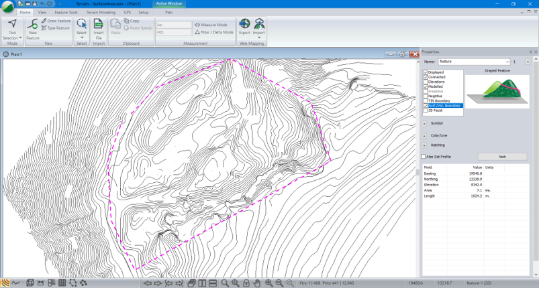Screen dimensions: 539x288
Task: Click the Apply button
Action: (502, 157)
